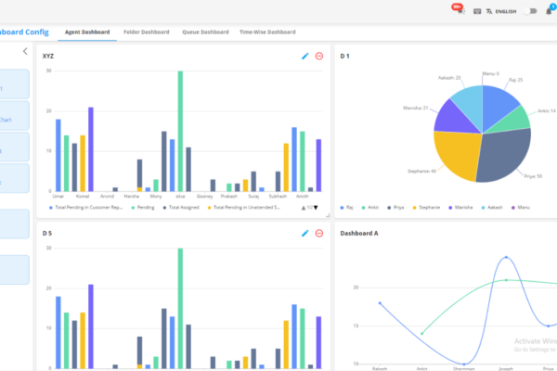Viewport: 557px width, 371px height.
Task: Toggle Raj legend entry in D 1 pie
Action: 346,208
